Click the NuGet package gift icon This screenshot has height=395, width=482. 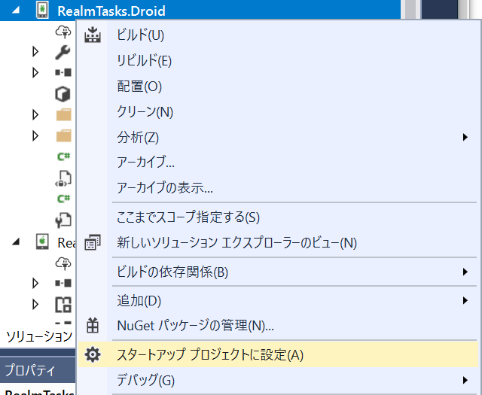pyautogui.click(x=93, y=325)
